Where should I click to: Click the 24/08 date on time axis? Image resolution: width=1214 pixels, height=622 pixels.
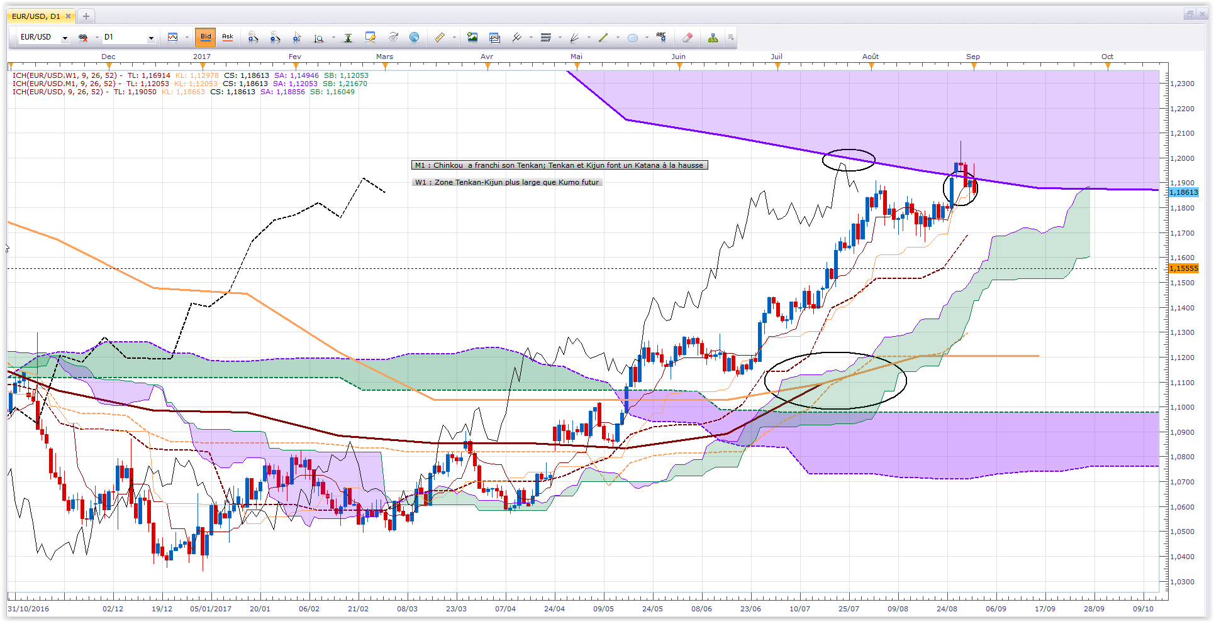[x=947, y=609]
